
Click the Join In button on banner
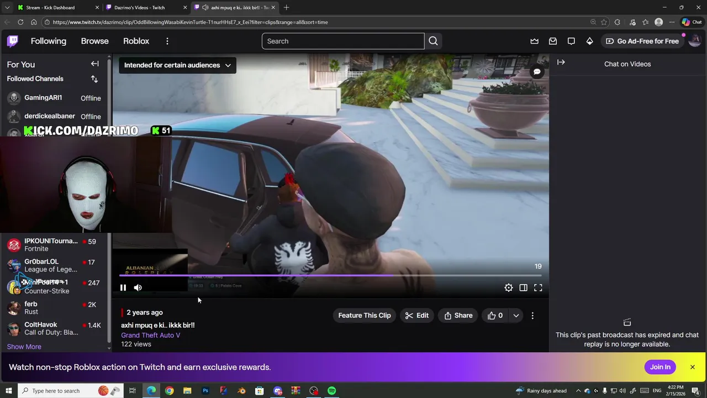(x=660, y=367)
